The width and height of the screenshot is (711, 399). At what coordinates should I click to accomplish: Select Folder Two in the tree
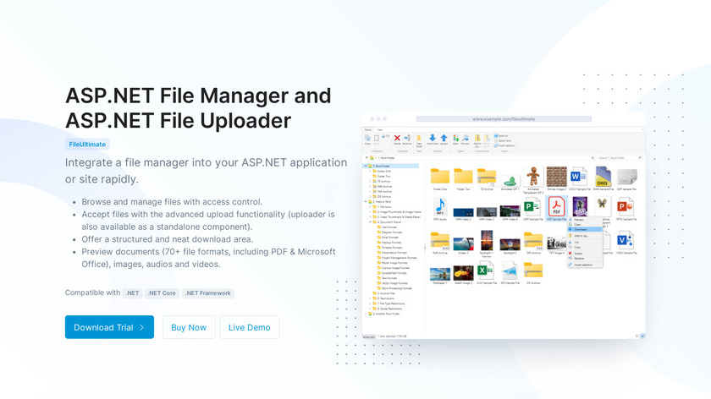[383, 176]
